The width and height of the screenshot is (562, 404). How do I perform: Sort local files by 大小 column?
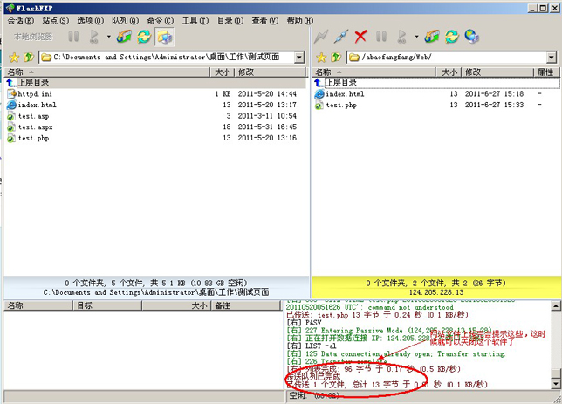tap(223, 72)
